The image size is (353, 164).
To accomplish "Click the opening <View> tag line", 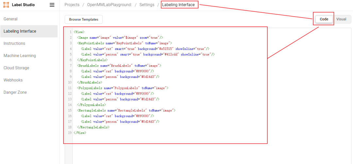I will pos(79,32).
